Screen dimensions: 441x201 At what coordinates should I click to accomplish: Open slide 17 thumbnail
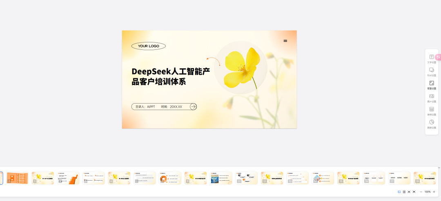pyautogui.click(x=399, y=178)
